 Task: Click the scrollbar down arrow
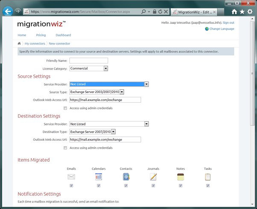[x=252, y=204]
